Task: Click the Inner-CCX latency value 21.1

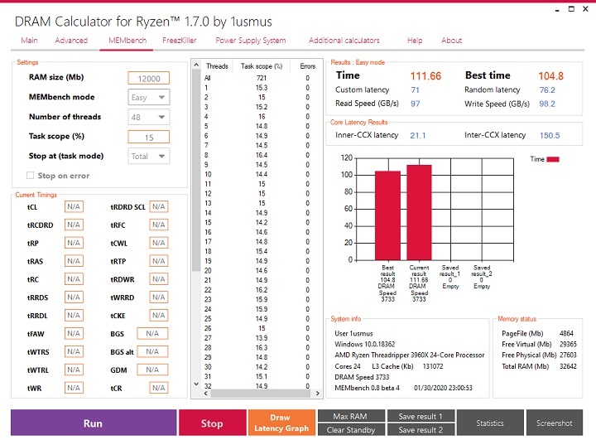Action: click(x=418, y=136)
